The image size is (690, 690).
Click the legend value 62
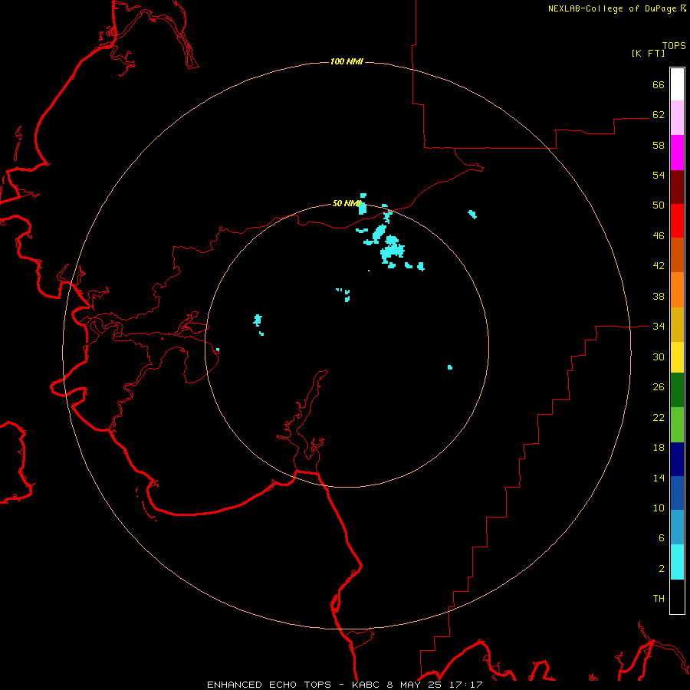(659, 114)
